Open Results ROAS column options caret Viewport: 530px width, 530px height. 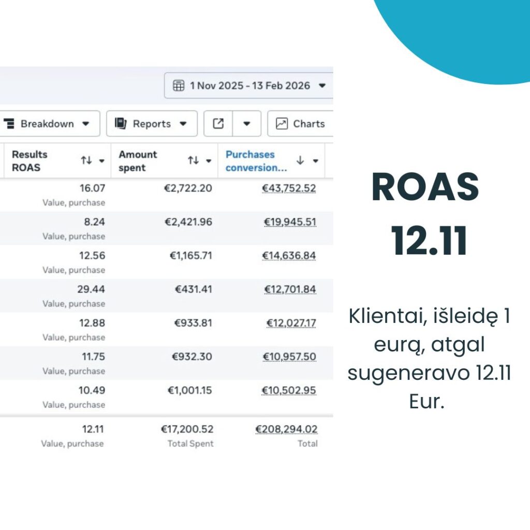tap(101, 161)
